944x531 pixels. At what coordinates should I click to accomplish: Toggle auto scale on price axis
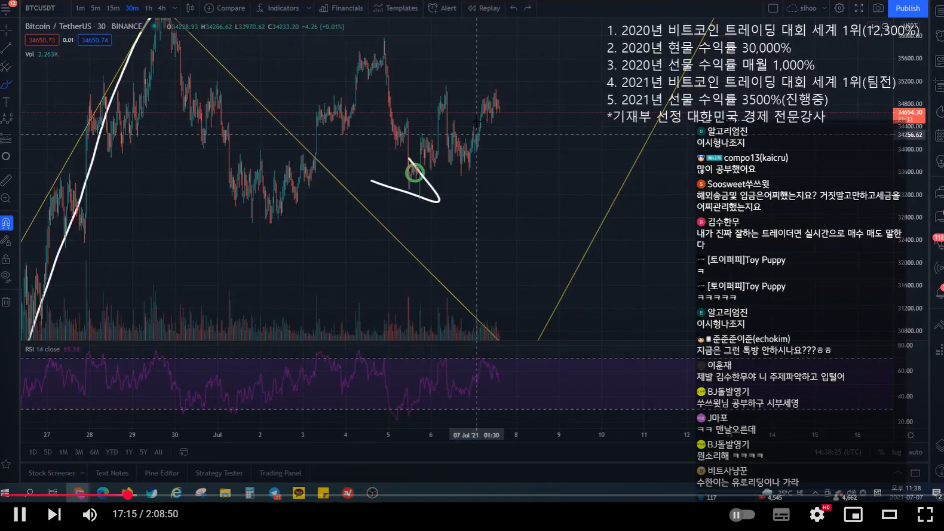915,452
